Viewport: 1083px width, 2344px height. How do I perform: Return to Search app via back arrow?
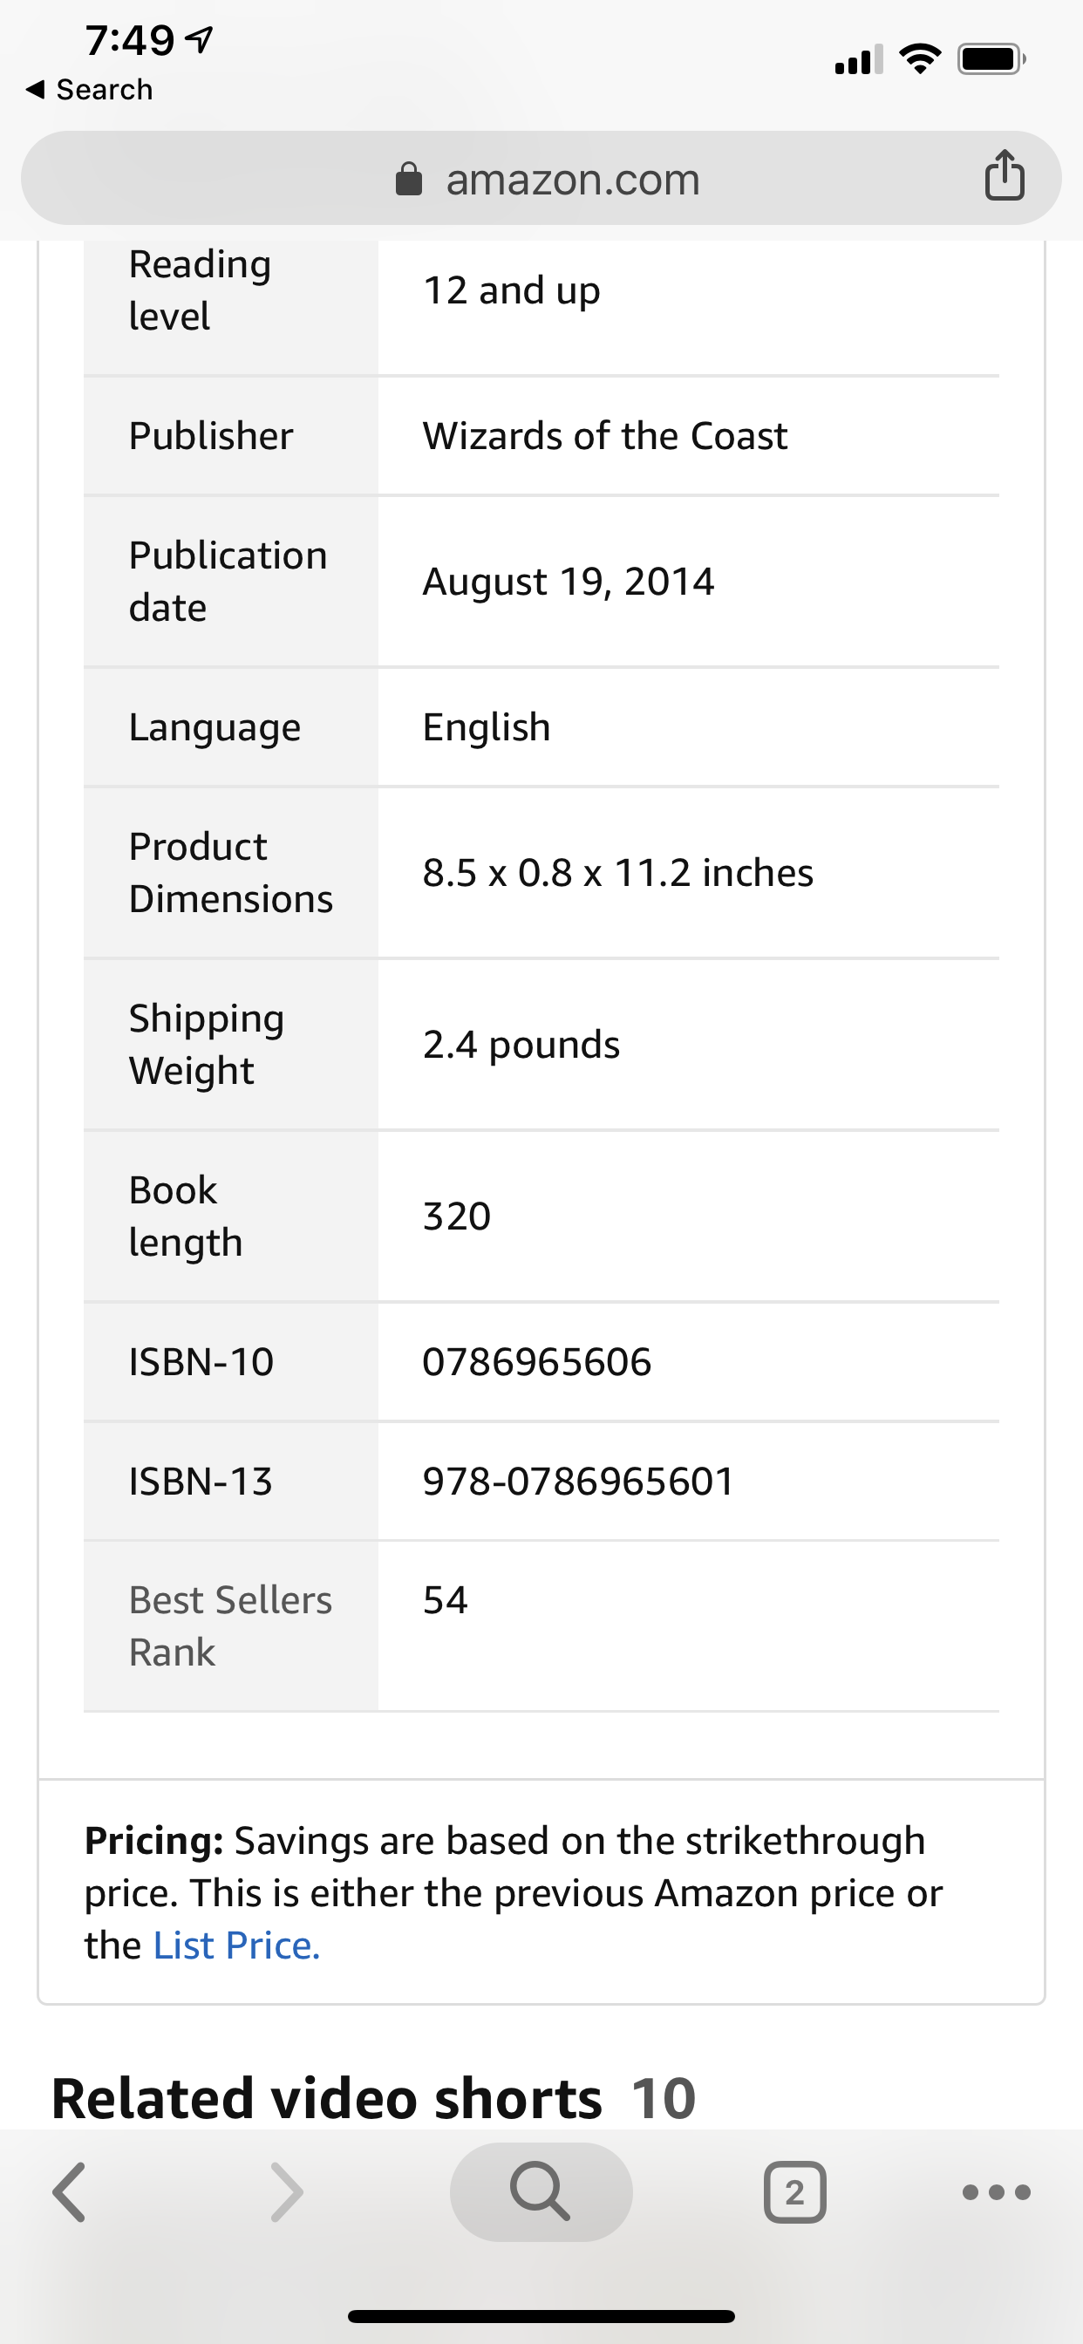[89, 89]
